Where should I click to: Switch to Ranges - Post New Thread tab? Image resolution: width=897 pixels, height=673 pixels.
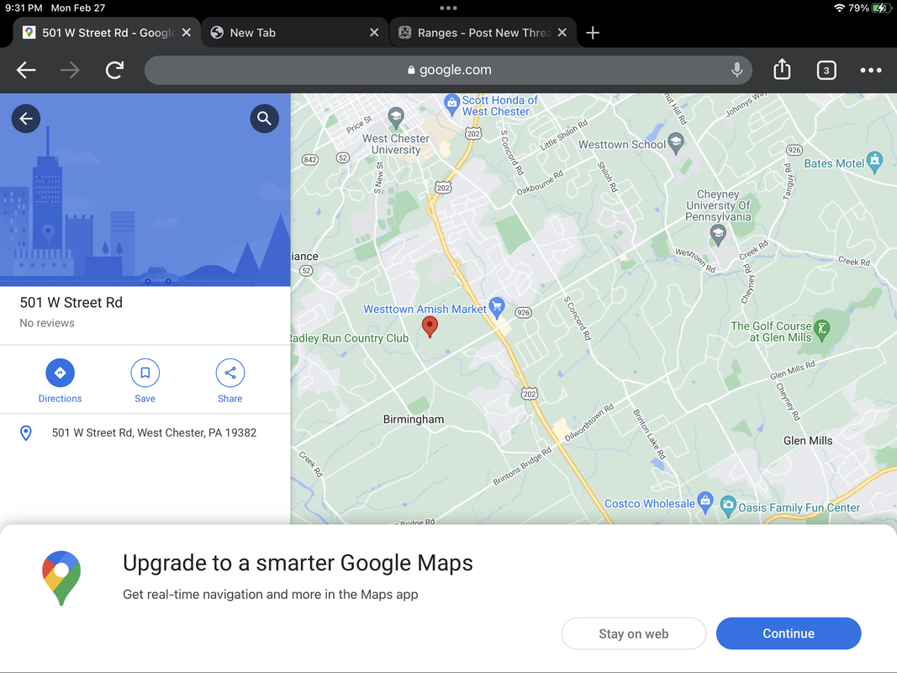coord(483,33)
